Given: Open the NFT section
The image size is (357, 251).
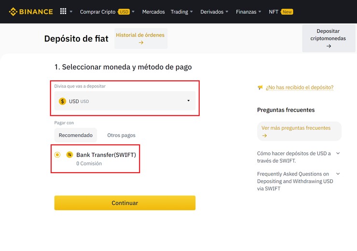Looking at the screenshot, I should point(274,12).
